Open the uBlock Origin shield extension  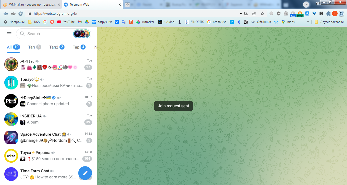point(278,13)
